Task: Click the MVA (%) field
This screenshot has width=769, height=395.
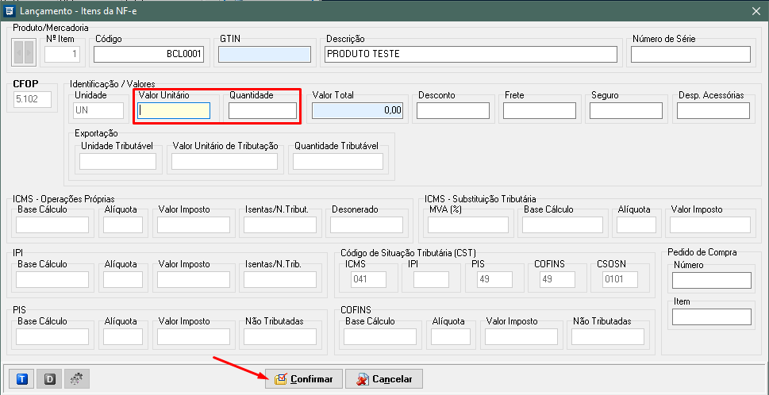Action: click(467, 225)
